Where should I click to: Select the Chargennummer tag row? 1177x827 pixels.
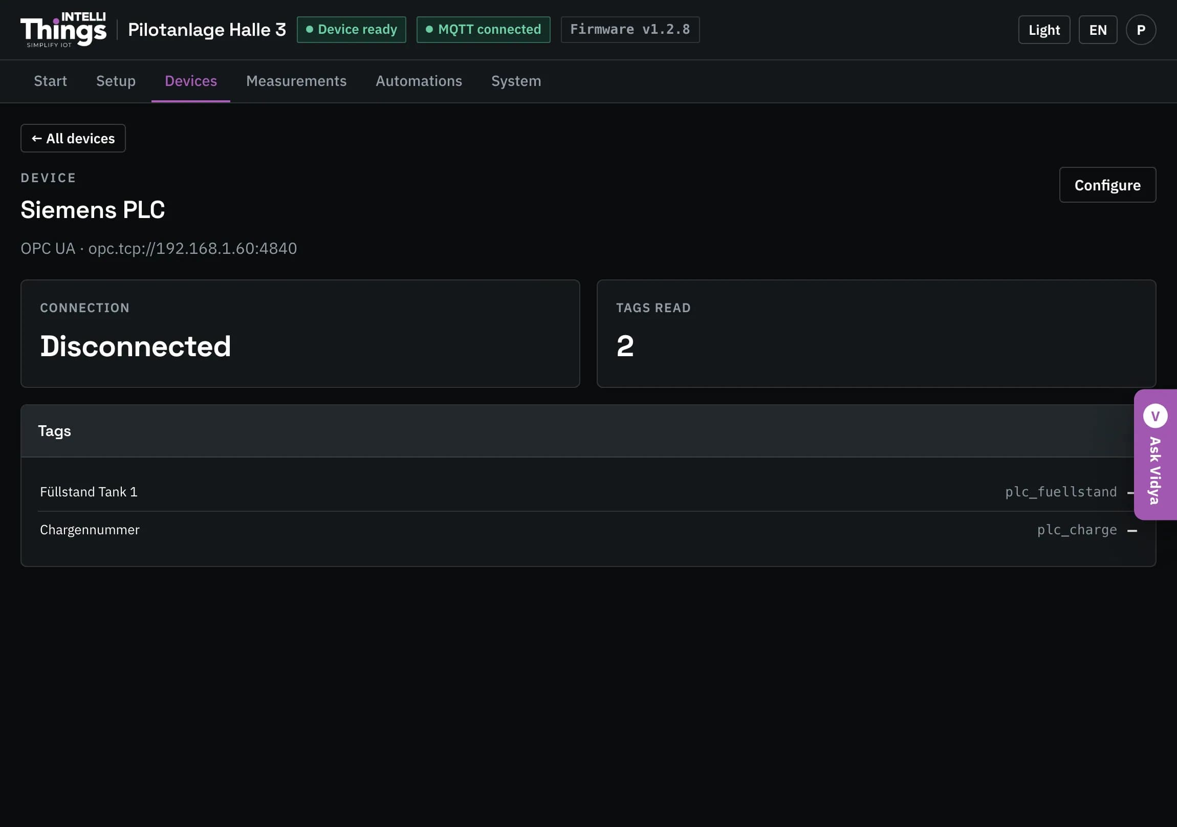(588, 530)
